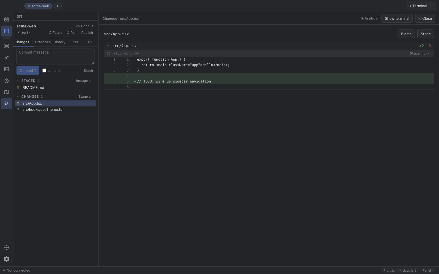Collapse the src/App.tsx diff block
This screenshot has width=439, height=274.
coord(108,46)
